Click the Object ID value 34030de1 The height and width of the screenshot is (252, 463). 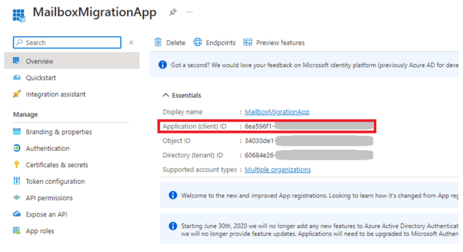coord(260,141)
